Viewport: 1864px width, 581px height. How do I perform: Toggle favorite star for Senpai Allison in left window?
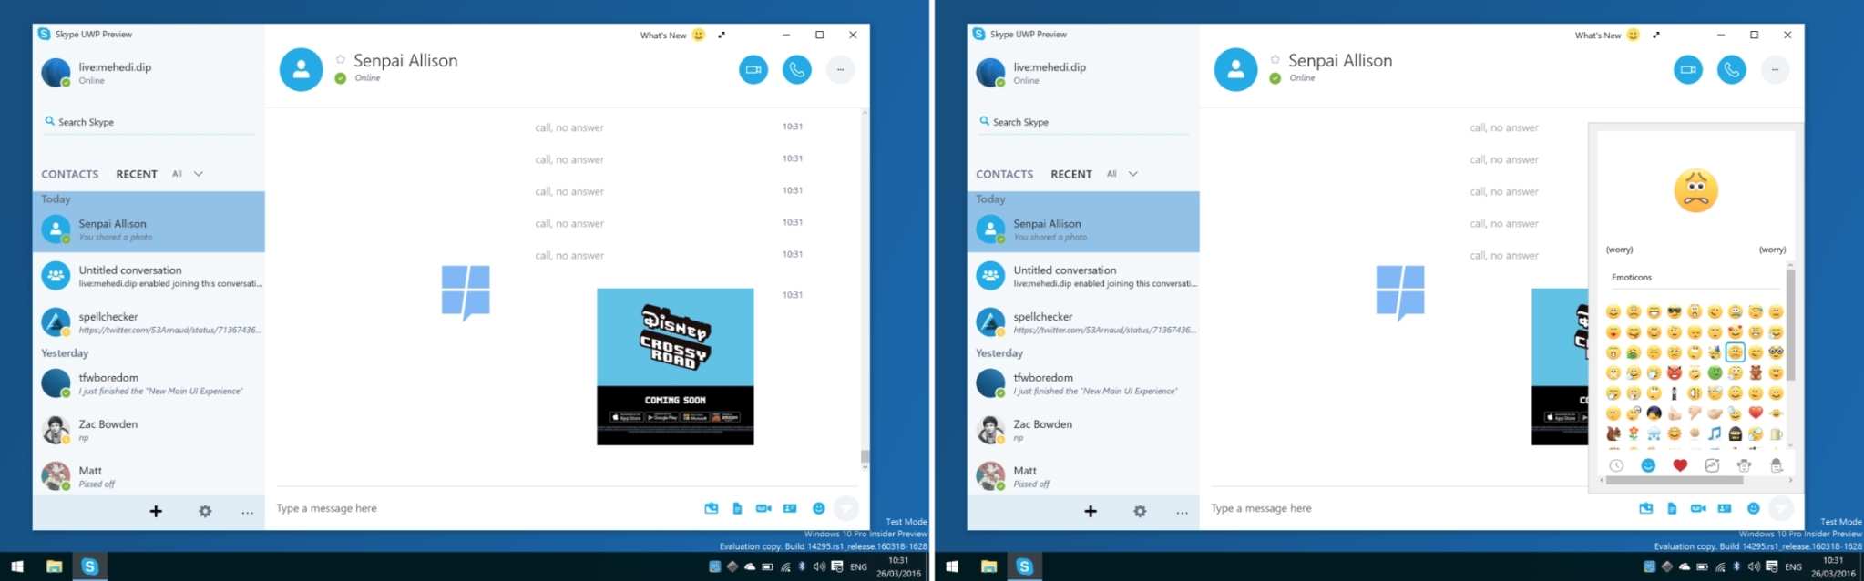click(340, 59)
